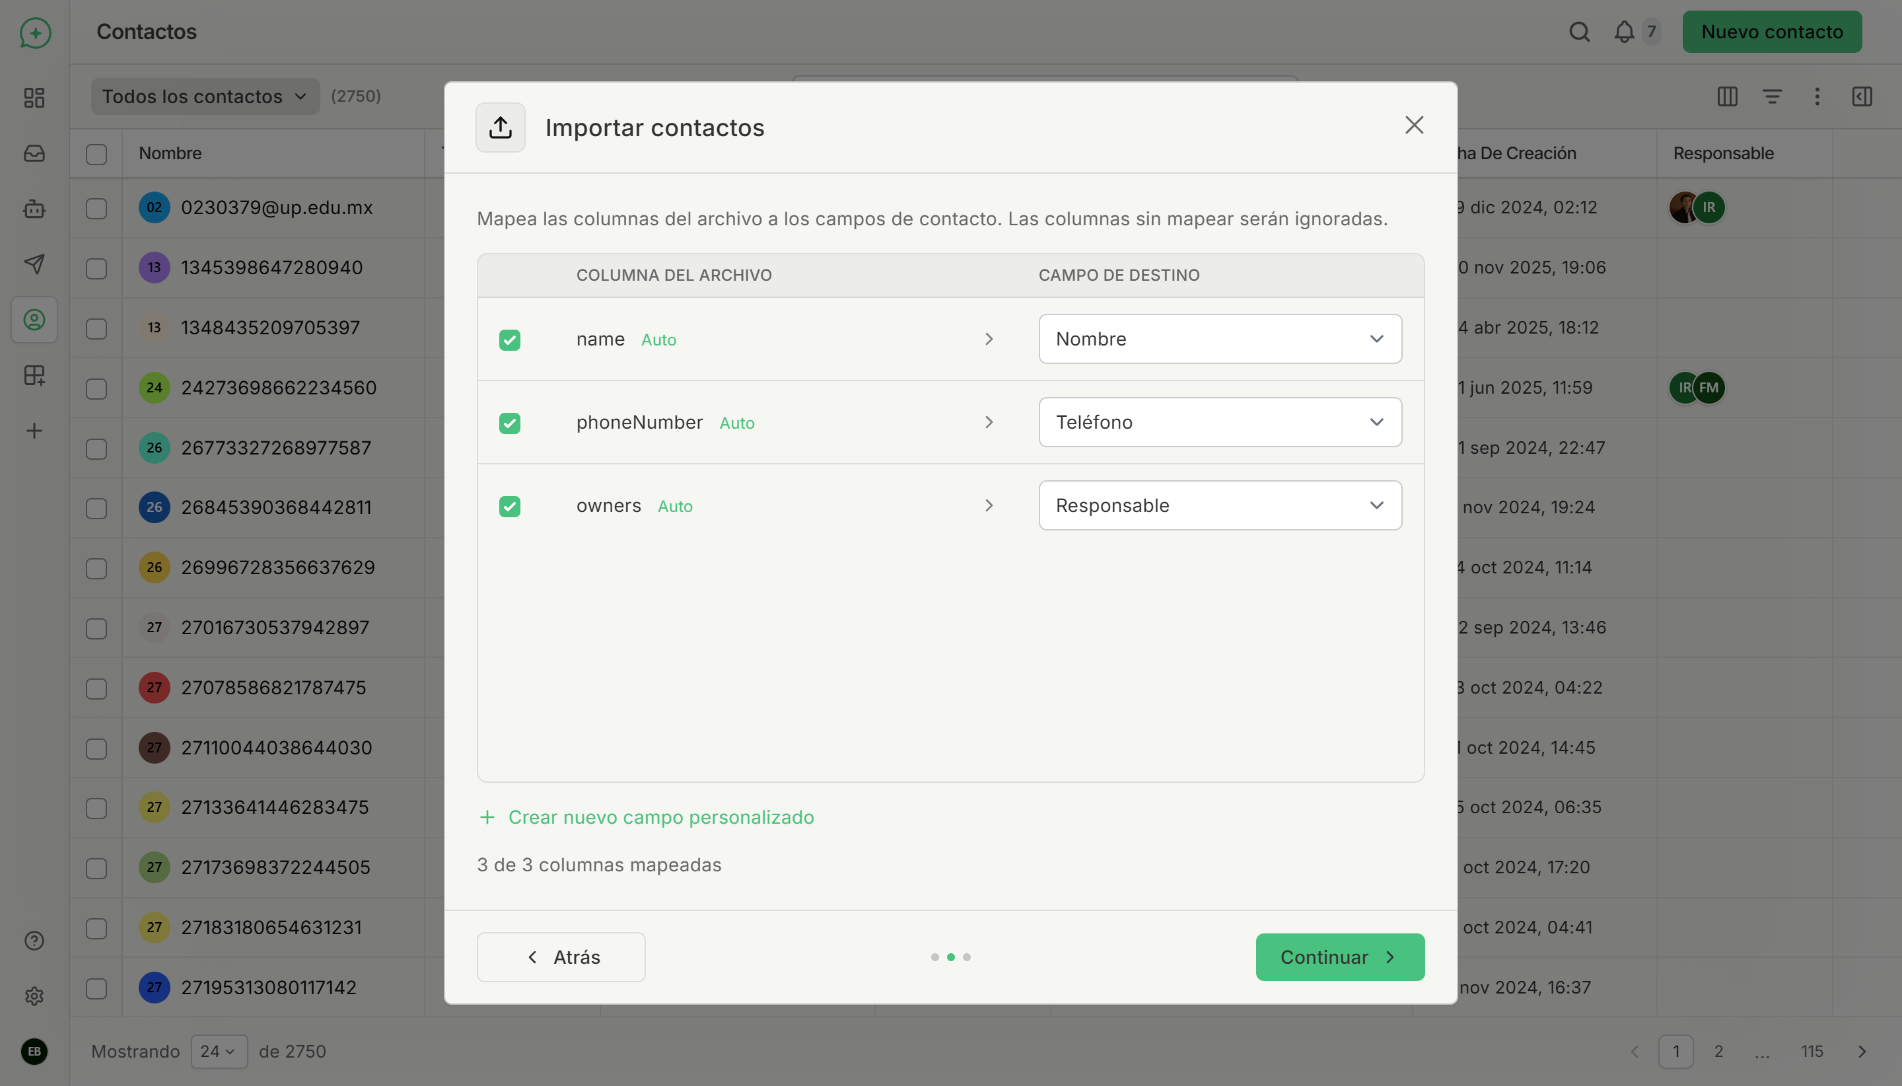Go back with Atrás button
This screenshot has height=1086, width=1902.
click(561, 957)
